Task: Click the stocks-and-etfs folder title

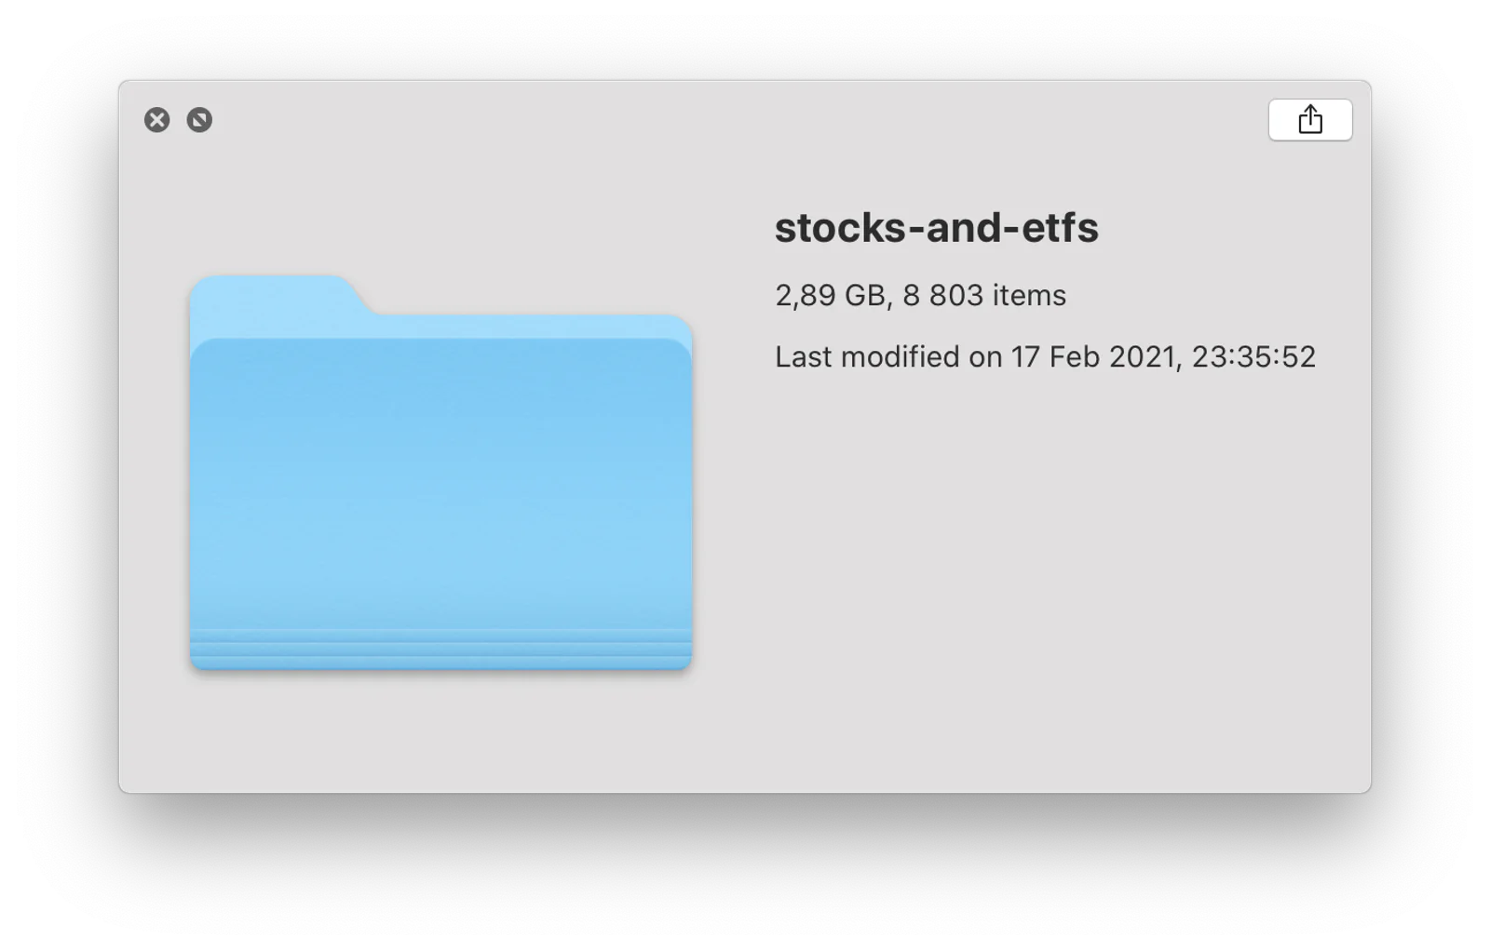Action: [x=936, y=228]
